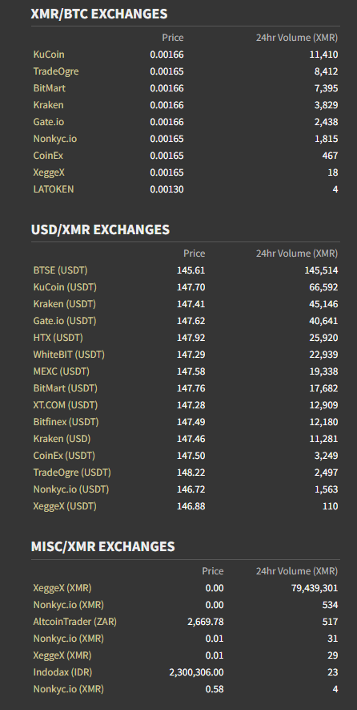Click WhiteBIT (USDT) exchange link
Viewport: 357px width, 710px height.
[x=69, y=355]
